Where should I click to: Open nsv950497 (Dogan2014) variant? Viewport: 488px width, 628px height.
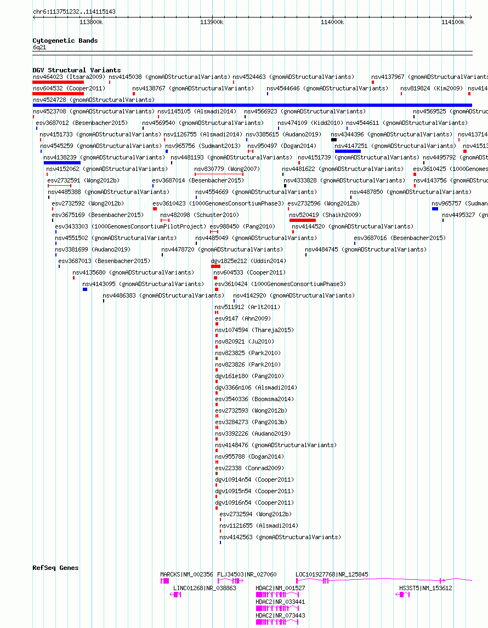pyautogui.click(x=282, y=146)
